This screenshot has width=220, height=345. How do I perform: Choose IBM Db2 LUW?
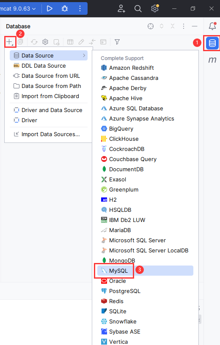146,220
